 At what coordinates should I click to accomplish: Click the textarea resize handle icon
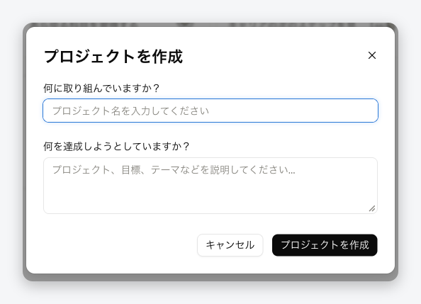point(372,208)
